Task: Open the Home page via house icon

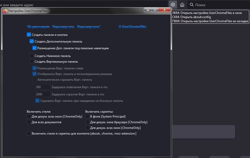Action: [x=182, y=5]
